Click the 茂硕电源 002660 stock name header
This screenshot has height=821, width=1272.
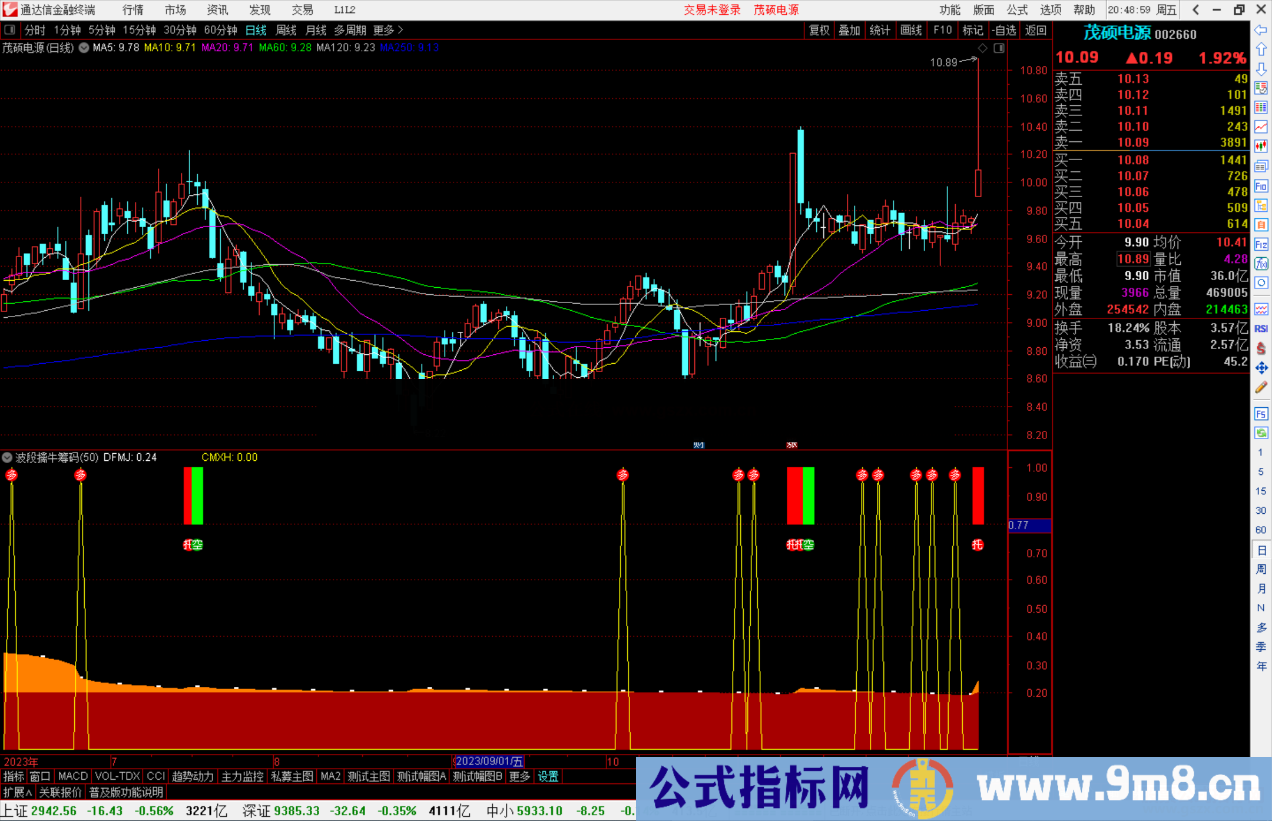coord(1140,33)
